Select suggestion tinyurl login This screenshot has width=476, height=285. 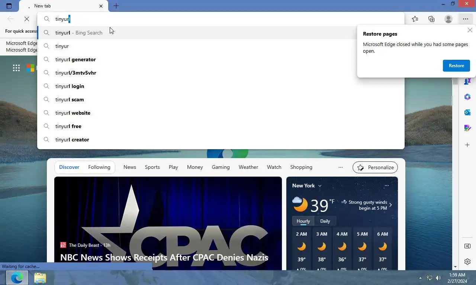(x=221, y=86)
